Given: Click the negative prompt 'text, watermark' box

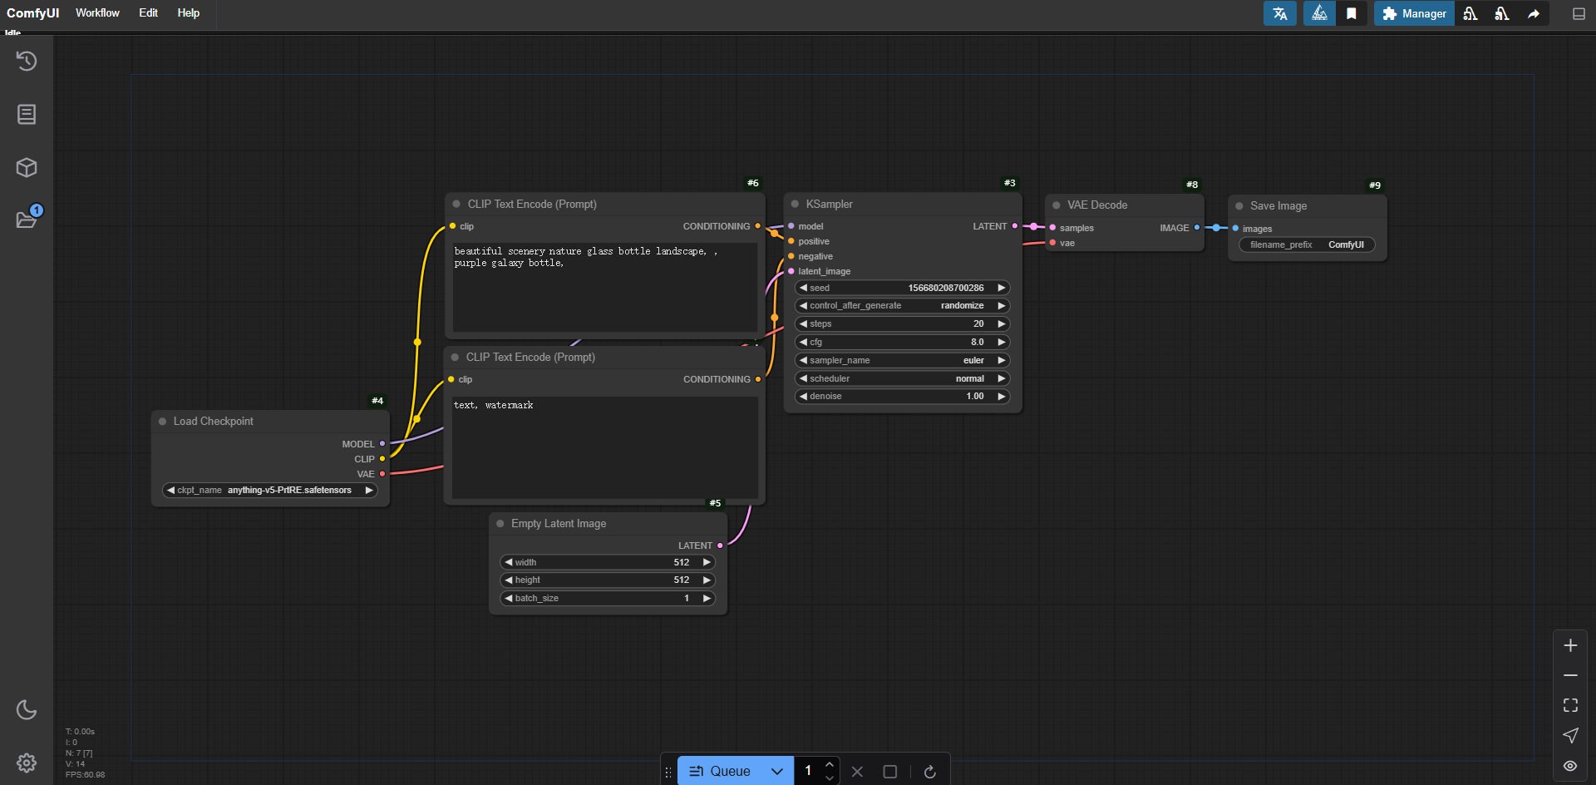Looking at the screenshot, I should pos(604,447).
